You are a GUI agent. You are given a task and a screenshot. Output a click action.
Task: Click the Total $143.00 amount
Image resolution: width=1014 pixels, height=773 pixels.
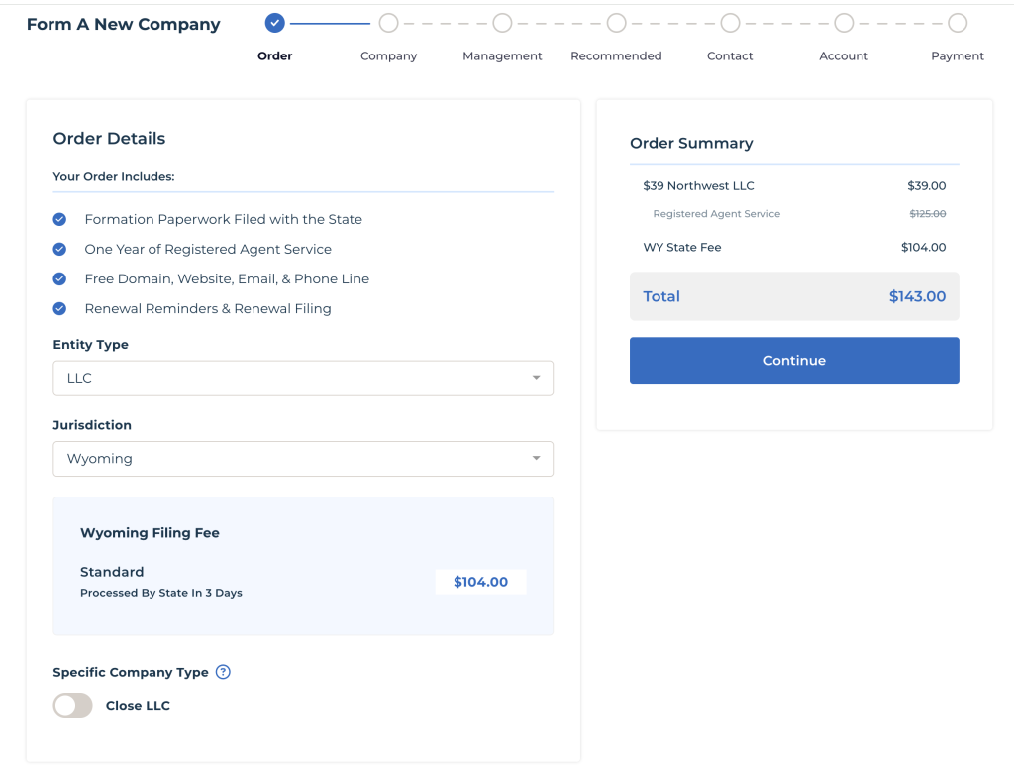click(917, 296)
